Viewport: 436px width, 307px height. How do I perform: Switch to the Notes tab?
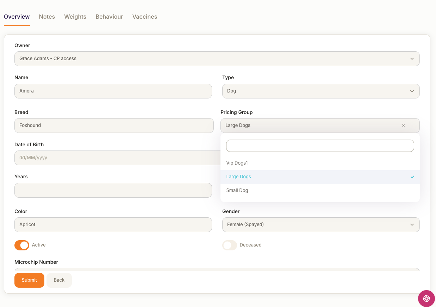click(47, 17)
